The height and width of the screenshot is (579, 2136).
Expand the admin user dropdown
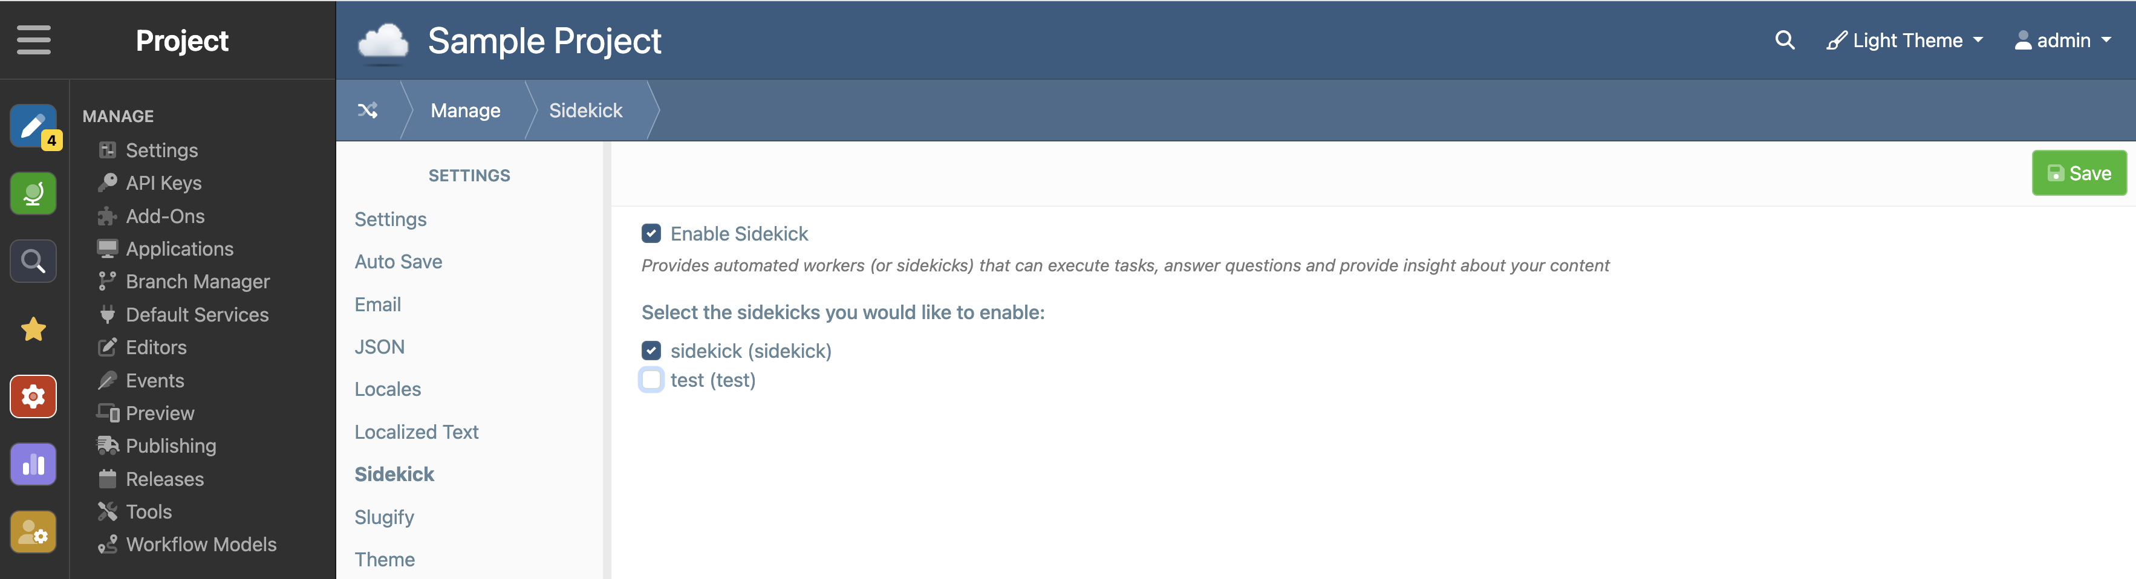[2063, 40]
